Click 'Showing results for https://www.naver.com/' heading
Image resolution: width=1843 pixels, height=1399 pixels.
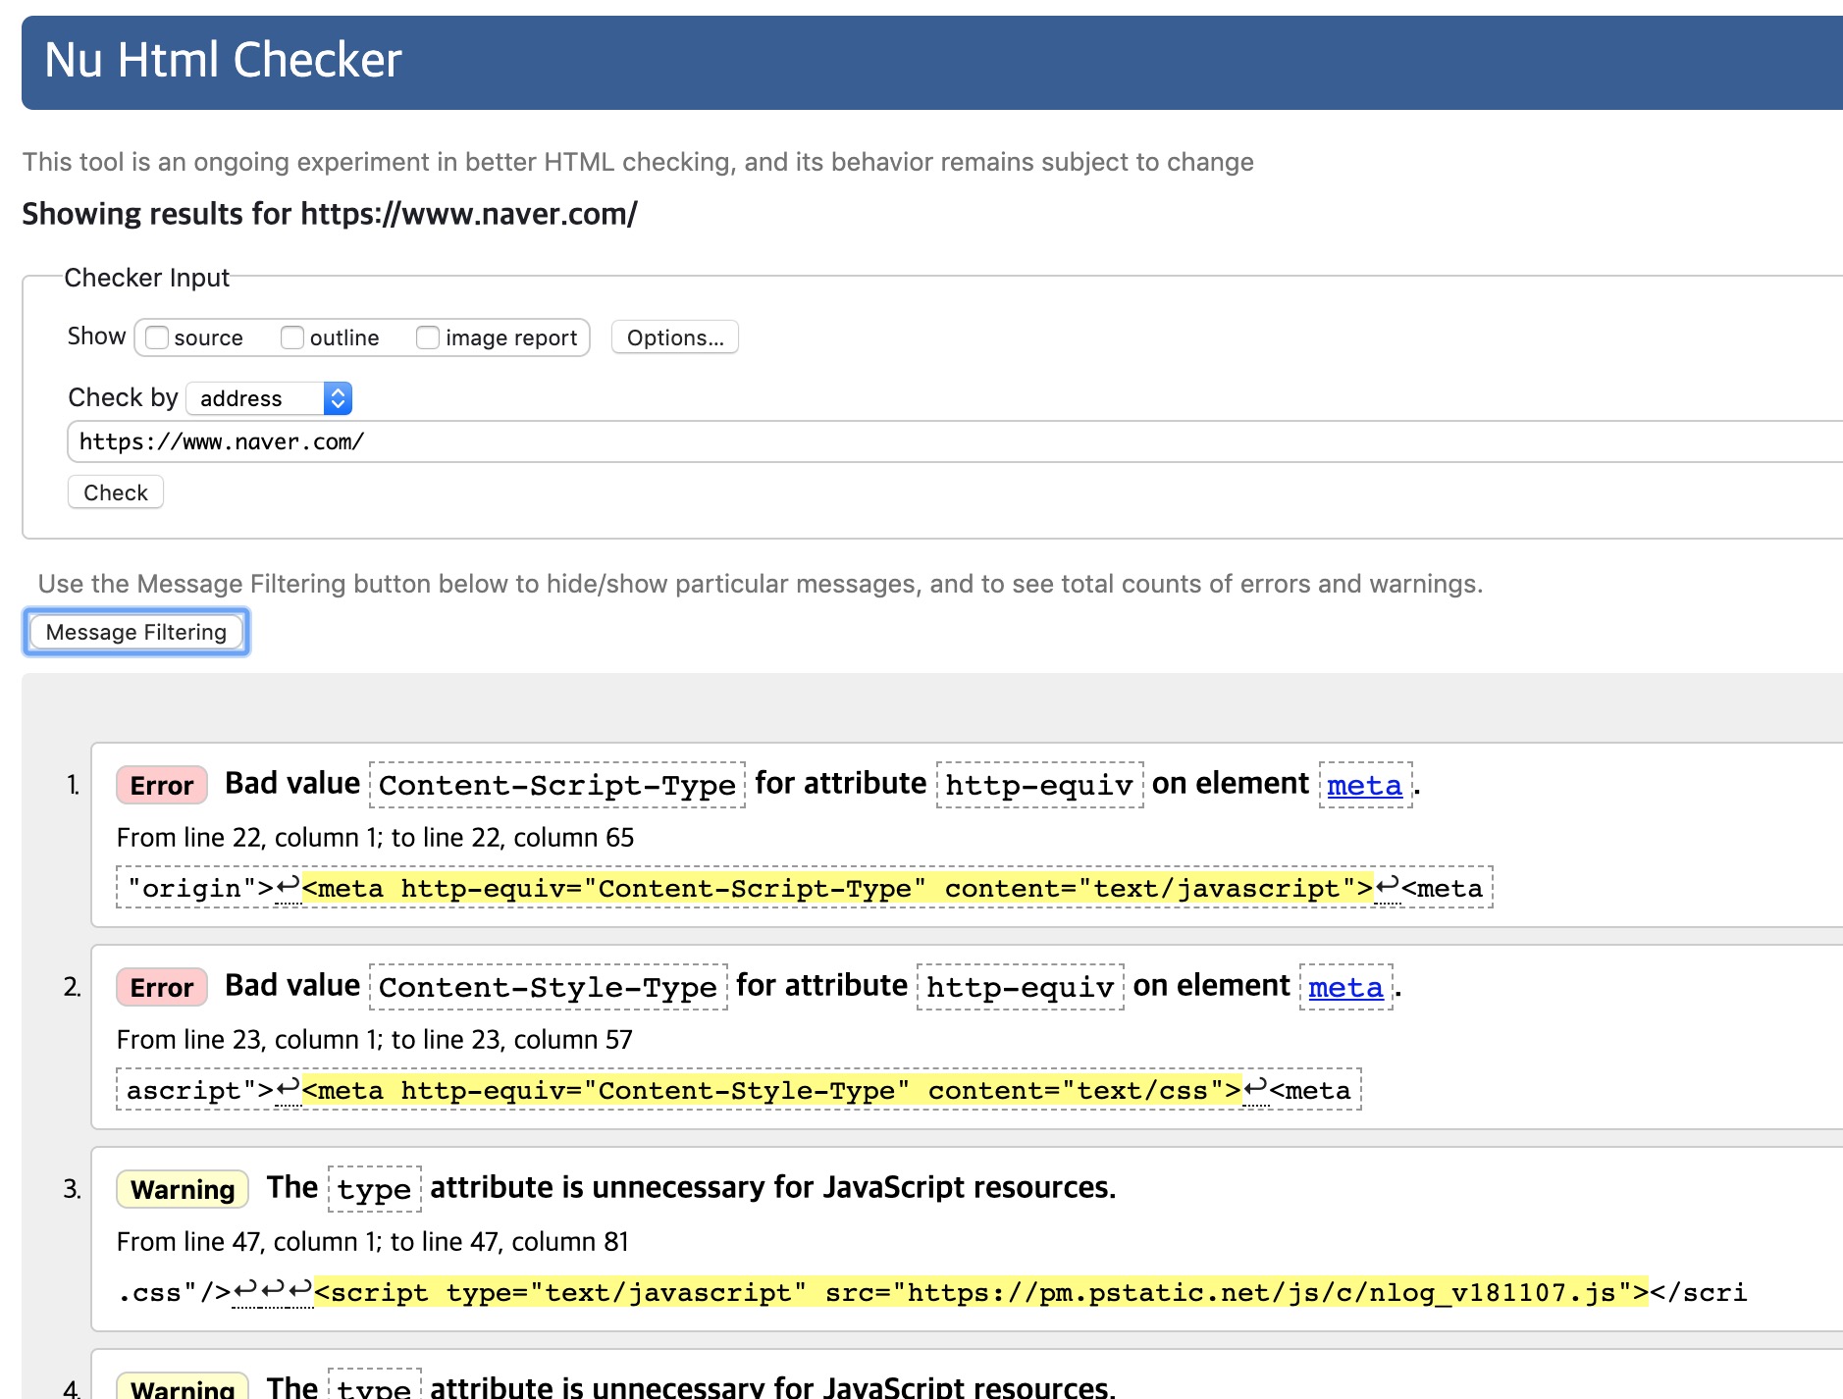pyautogui.click(x=330, y=214)
